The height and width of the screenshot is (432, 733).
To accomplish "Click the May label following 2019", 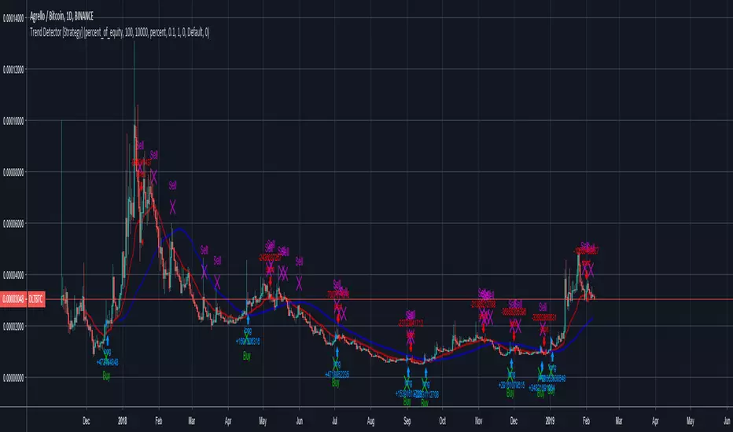I will click(691, 421).
